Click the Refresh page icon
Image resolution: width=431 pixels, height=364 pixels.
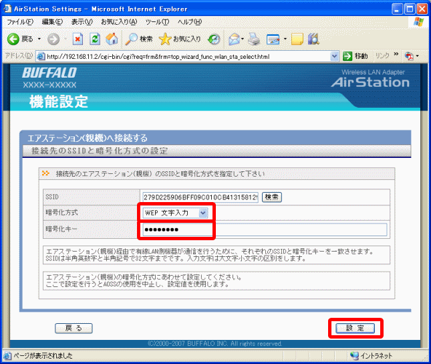click(95, 39)
